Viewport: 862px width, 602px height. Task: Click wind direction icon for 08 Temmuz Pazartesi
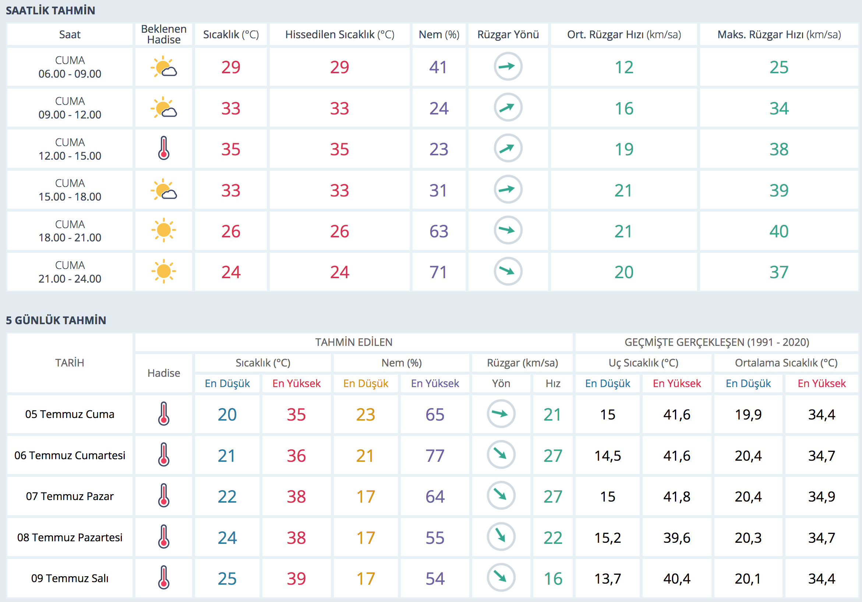pyautogui.click(x=501, y=537)
